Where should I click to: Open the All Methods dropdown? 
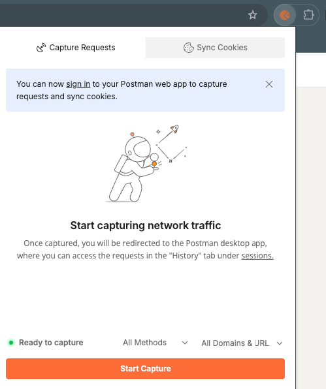155,343
